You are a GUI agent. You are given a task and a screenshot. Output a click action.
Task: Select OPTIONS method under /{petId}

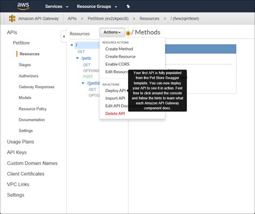(x=94, y=95)
